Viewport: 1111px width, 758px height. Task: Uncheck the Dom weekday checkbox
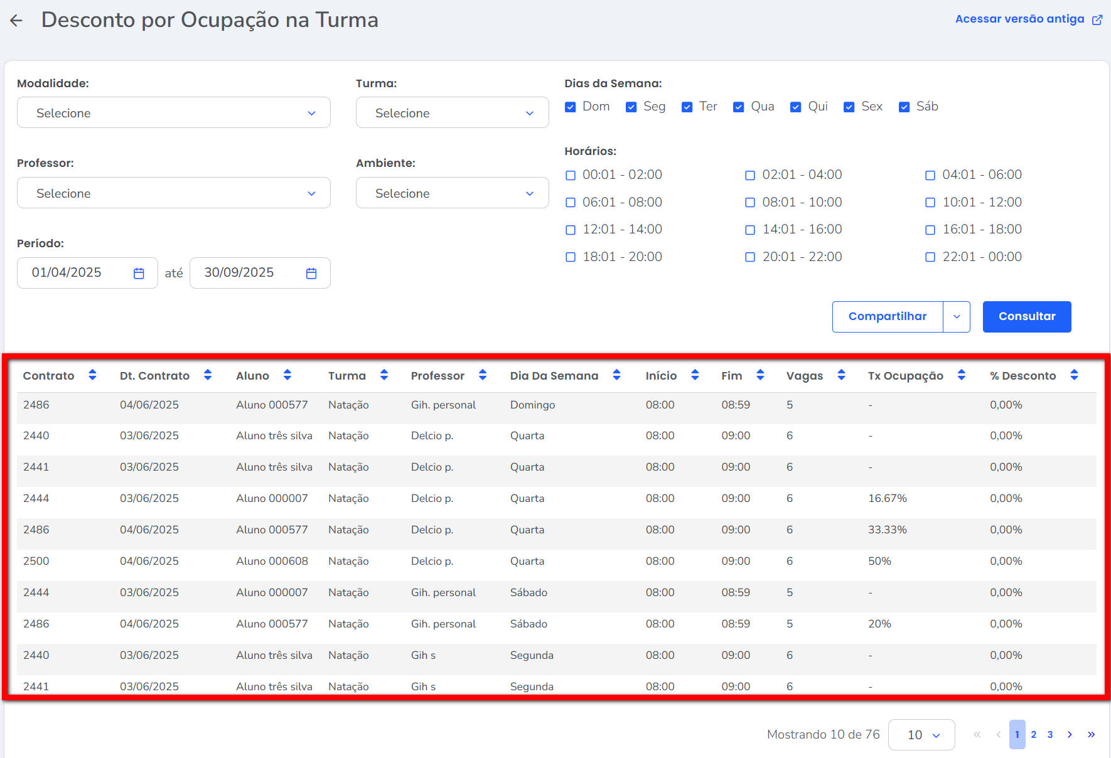pos(571,107)
